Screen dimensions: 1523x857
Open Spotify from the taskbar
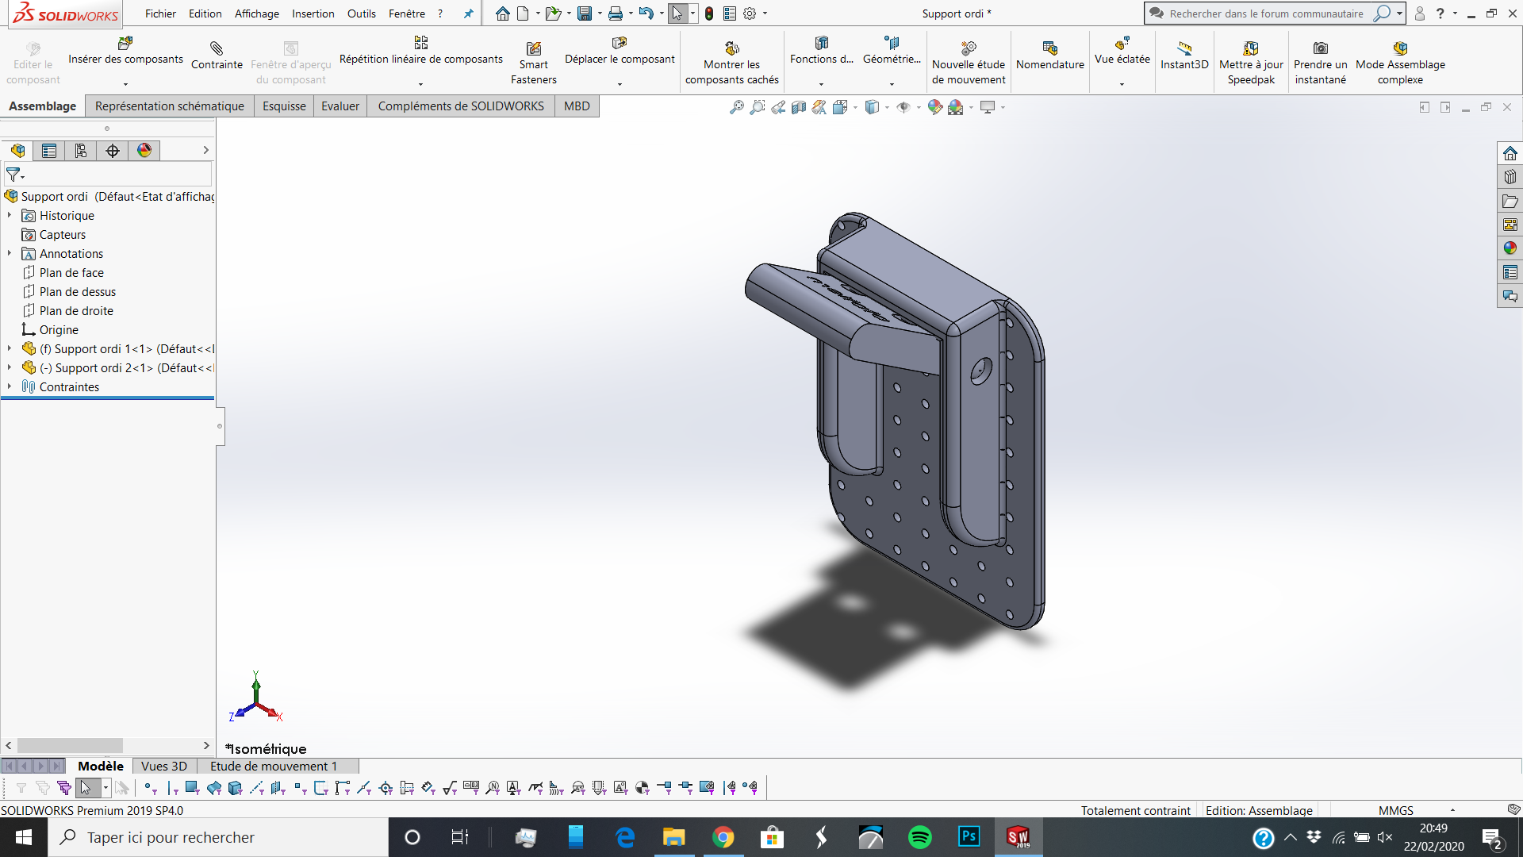click(919, 837)
